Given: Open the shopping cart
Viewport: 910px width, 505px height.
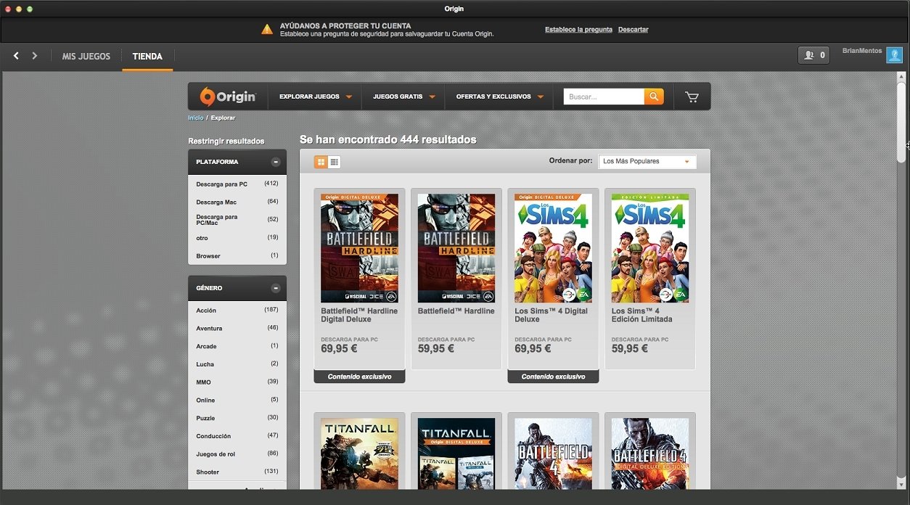Looking at the screenshot, I should click(692, 97).
